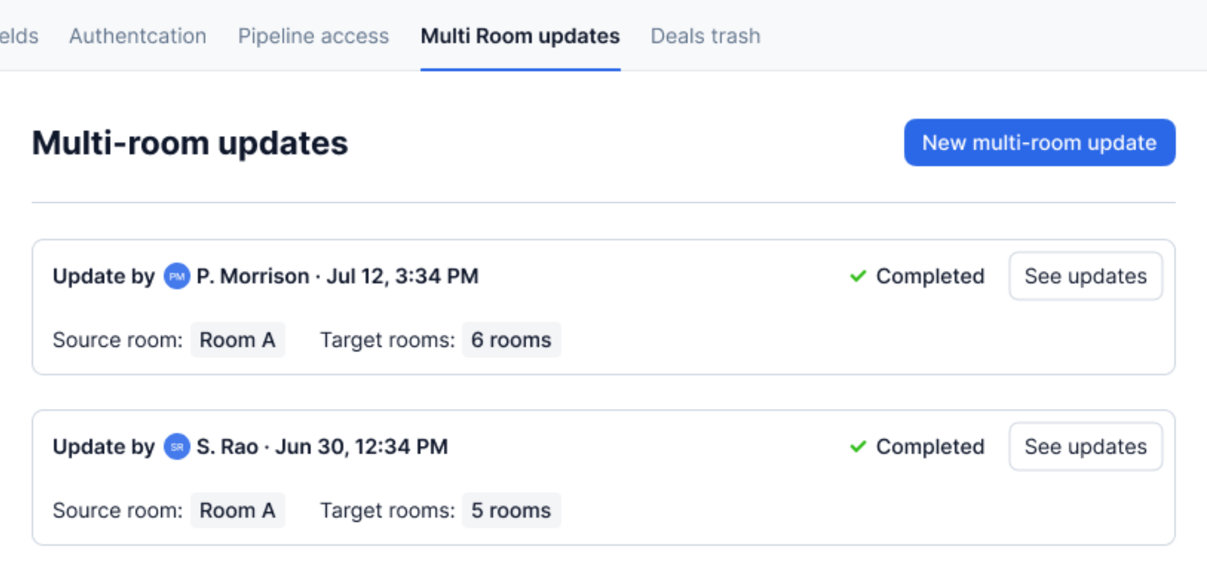Start a New multi-room update

(x=1039, y=143)
